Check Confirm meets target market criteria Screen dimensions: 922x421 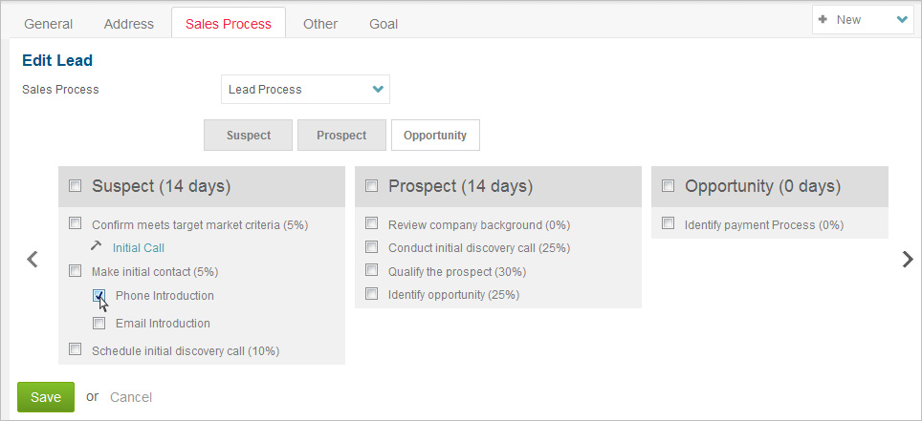pyautogui.click(x=76, y=224)
